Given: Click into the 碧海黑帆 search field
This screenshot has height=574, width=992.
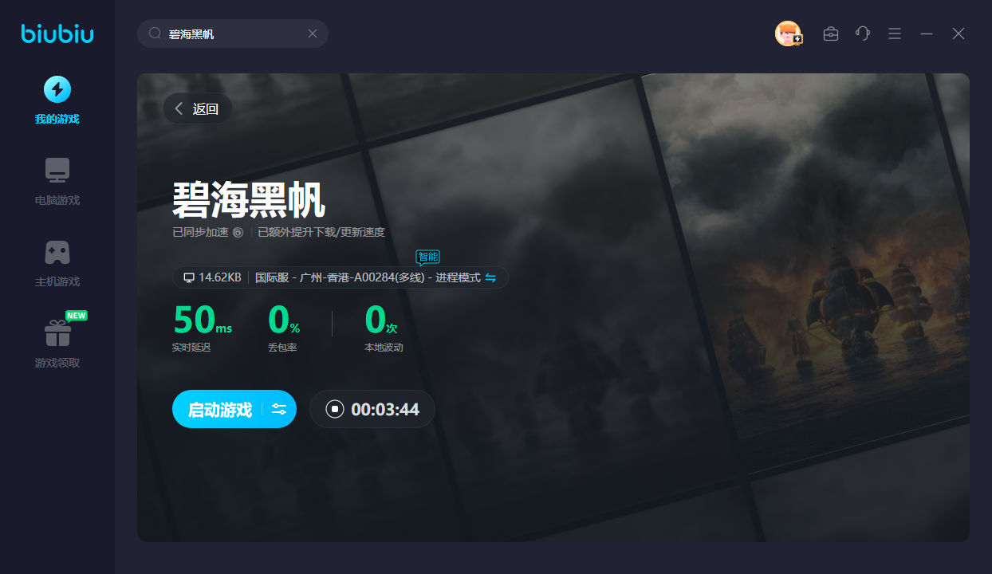Looking at the screenshot, I should click(231, 33).
